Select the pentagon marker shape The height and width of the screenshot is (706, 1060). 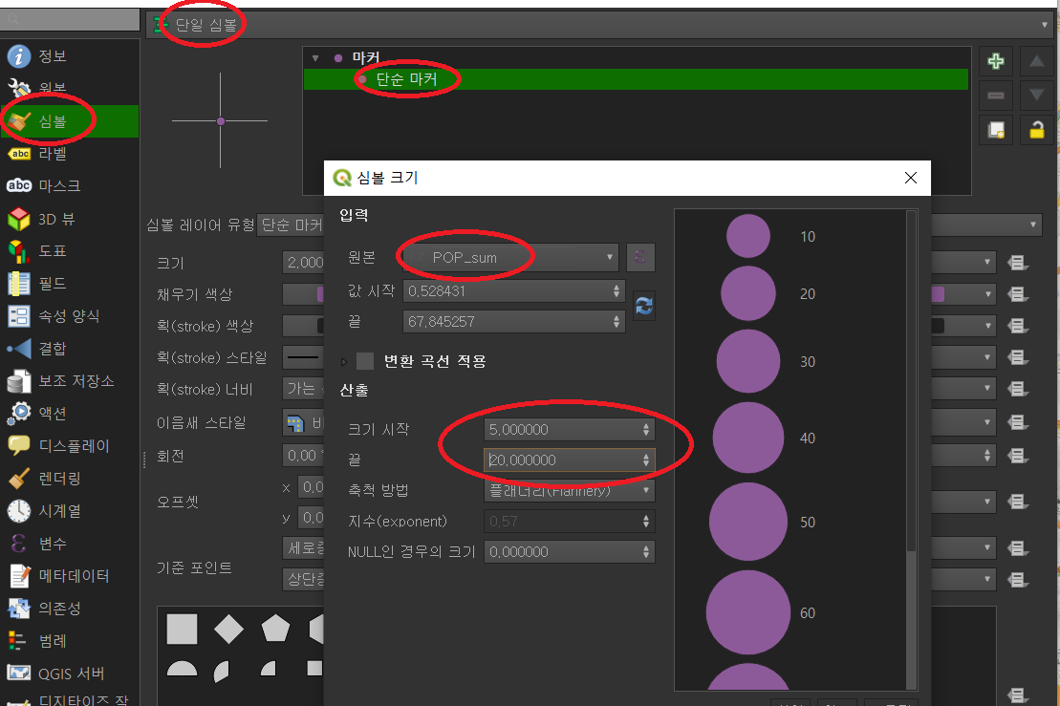tap(276, 629)
